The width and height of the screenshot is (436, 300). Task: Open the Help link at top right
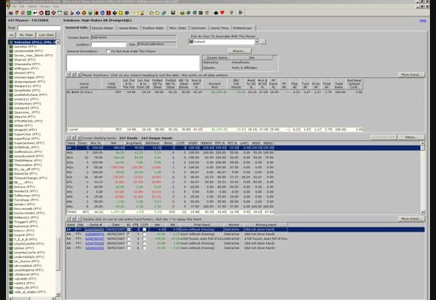[x=422, y=21]
